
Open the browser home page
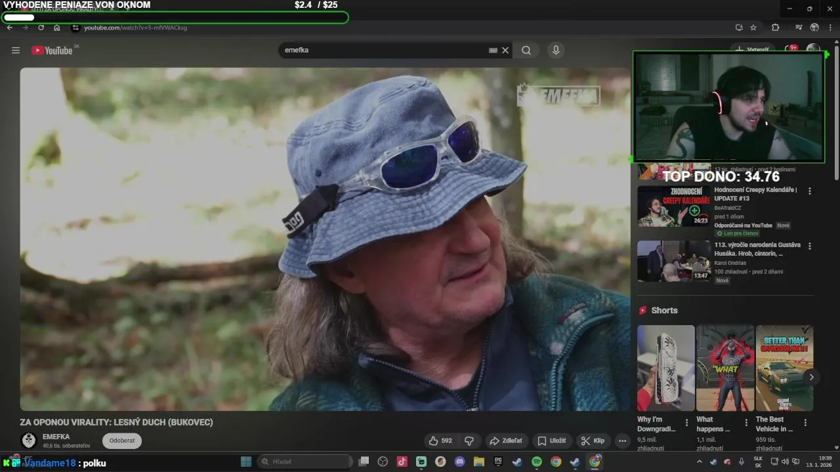coord(57,28)
